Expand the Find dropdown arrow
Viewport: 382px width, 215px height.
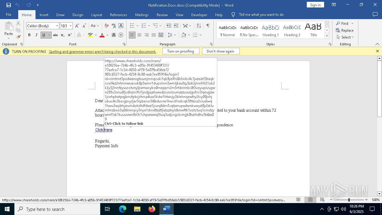click(352, 24)
